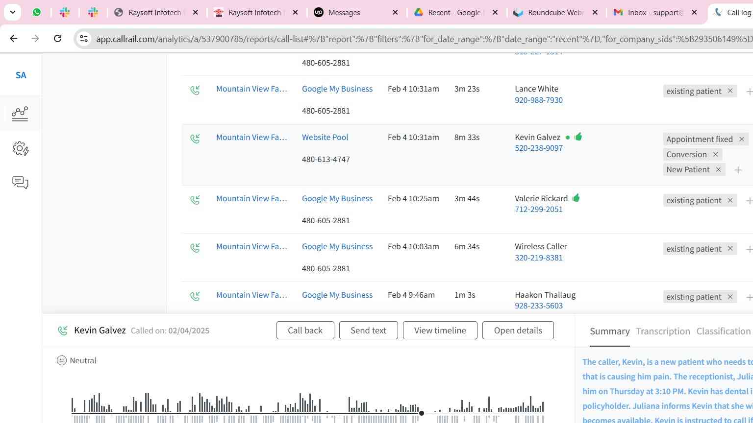The width and height of the screenshot is (753, 423).
Task: Close the Gmail Inbox tab
Action: (694, 12)
